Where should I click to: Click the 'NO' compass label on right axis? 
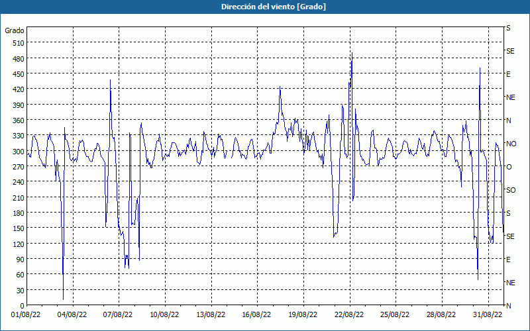pos(511,144)
